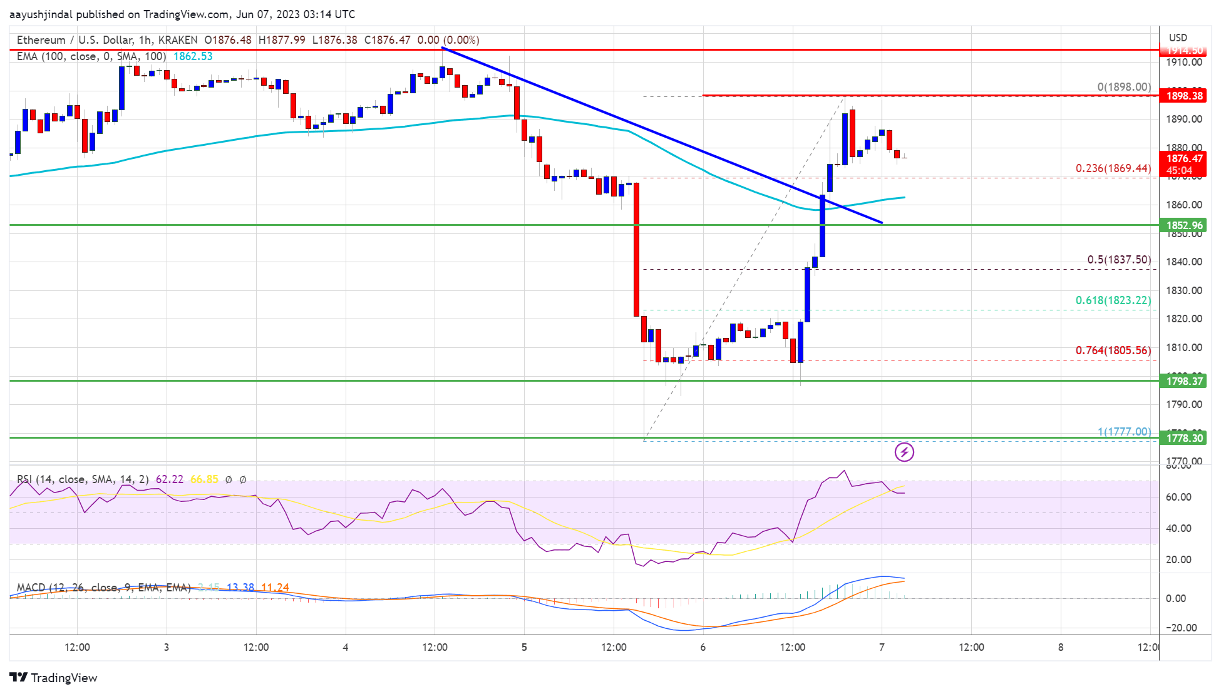This screenshot has height=694, width=1221.
Task: Click the date label 6 on time axis
Action: point(703,647)
